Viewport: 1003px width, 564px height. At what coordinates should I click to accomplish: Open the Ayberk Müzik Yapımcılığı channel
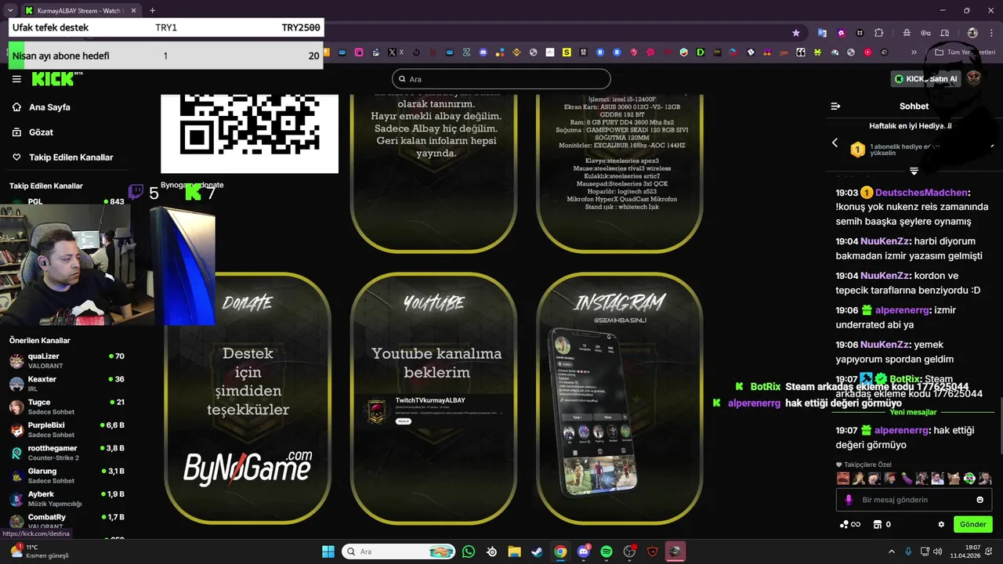coord(67,499)
